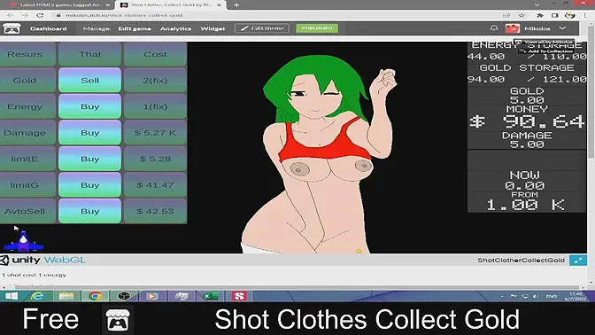Expand the tab search dropdown arrow

point(537,5)
